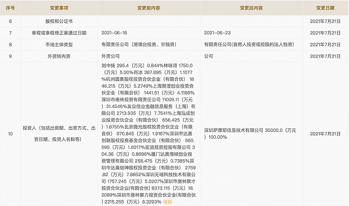Image resolution: width=349 pixels, height=206 pixels.
Task: Select 深圳萨摩耶信息技术有限公司 35000.0 text
Action: tap(243, 130)
